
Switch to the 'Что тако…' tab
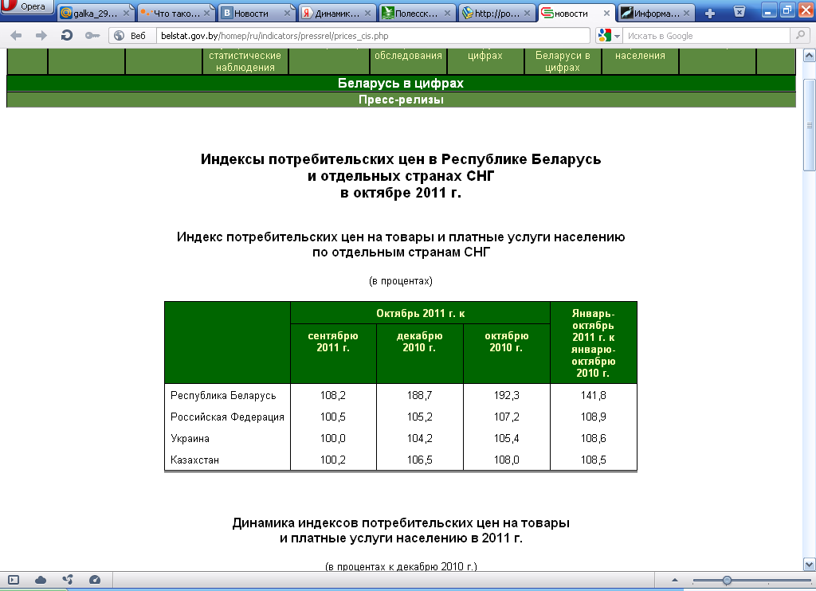click(175, 13)
